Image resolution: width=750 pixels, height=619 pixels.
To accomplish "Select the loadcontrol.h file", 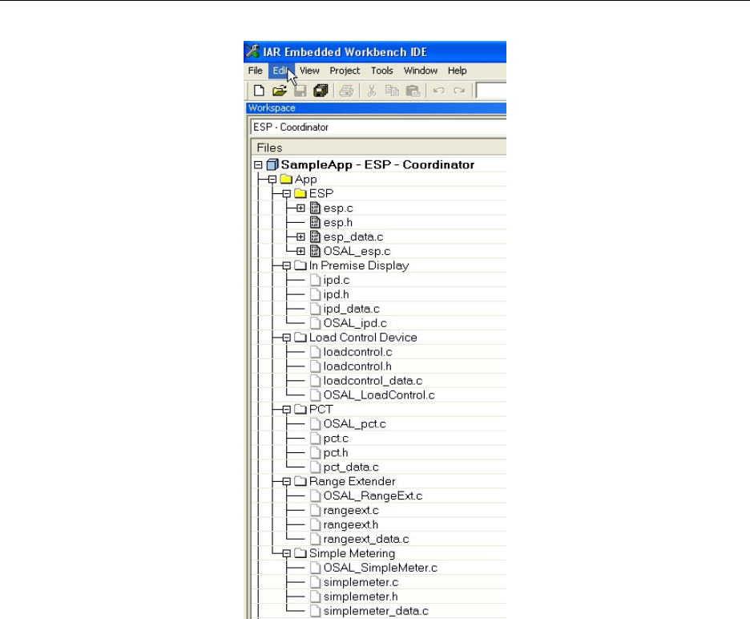I will [357, 366].
